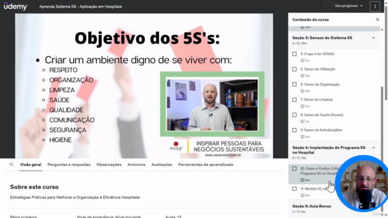
Task: Open lecture 6. Senso de Organização
Action: (320, 85)
